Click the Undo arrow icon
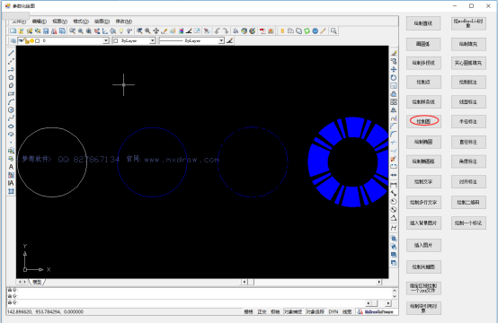 (218, 31)
